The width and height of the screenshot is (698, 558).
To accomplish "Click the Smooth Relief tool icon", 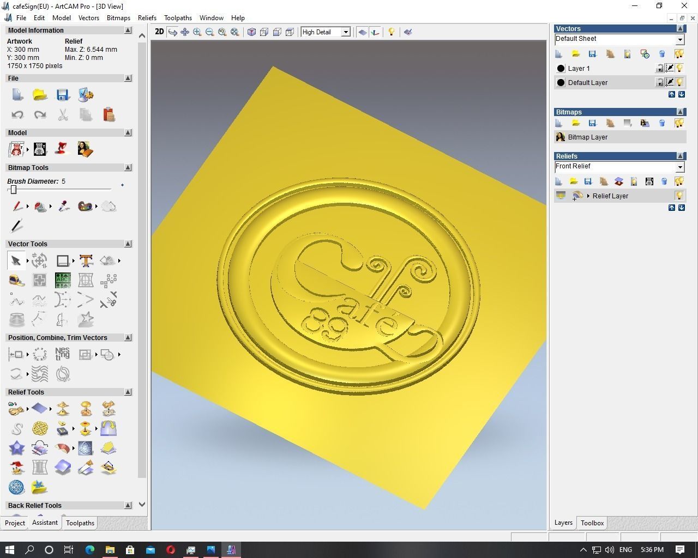I will click(x=16, y=428).
